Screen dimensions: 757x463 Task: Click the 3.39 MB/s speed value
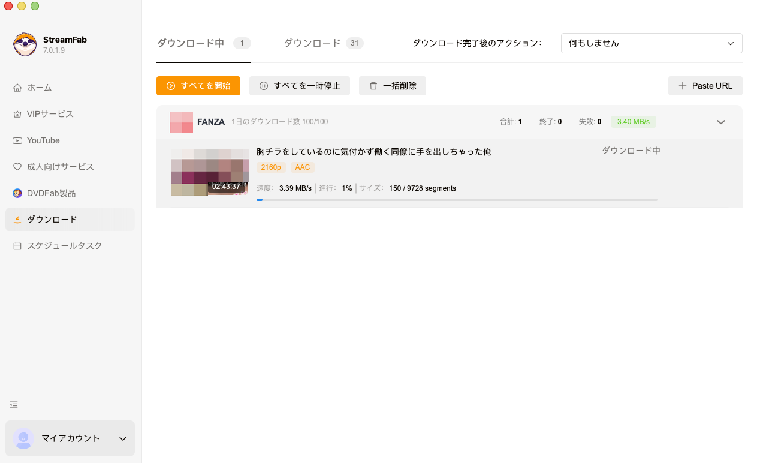tap(295, 188)
